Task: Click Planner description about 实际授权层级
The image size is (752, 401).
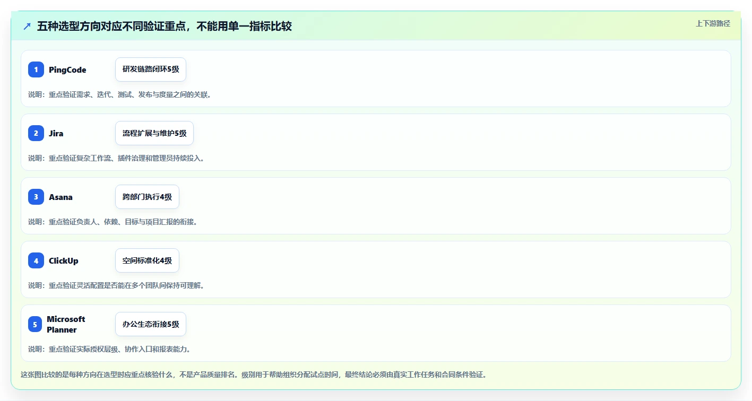Action: (x=109, y=349)
